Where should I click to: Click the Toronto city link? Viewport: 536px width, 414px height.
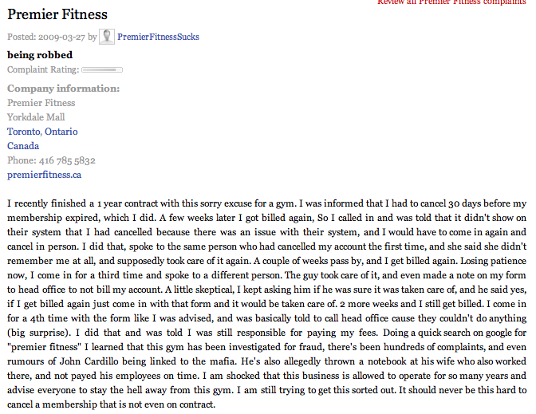24,132
